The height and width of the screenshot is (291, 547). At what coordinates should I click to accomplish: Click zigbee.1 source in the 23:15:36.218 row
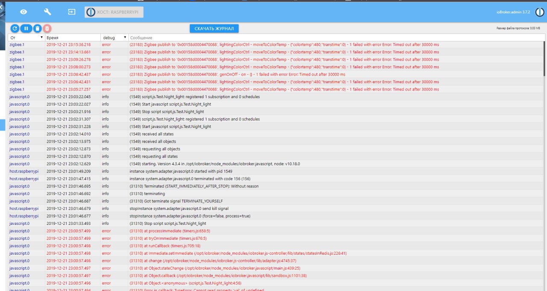point(17,44)
